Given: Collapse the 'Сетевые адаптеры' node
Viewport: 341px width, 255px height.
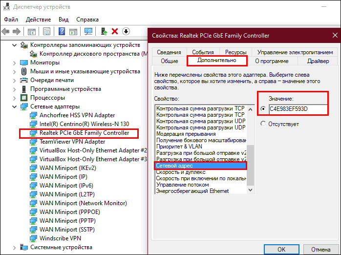Looking at the screenshot, I should [14, 107].
